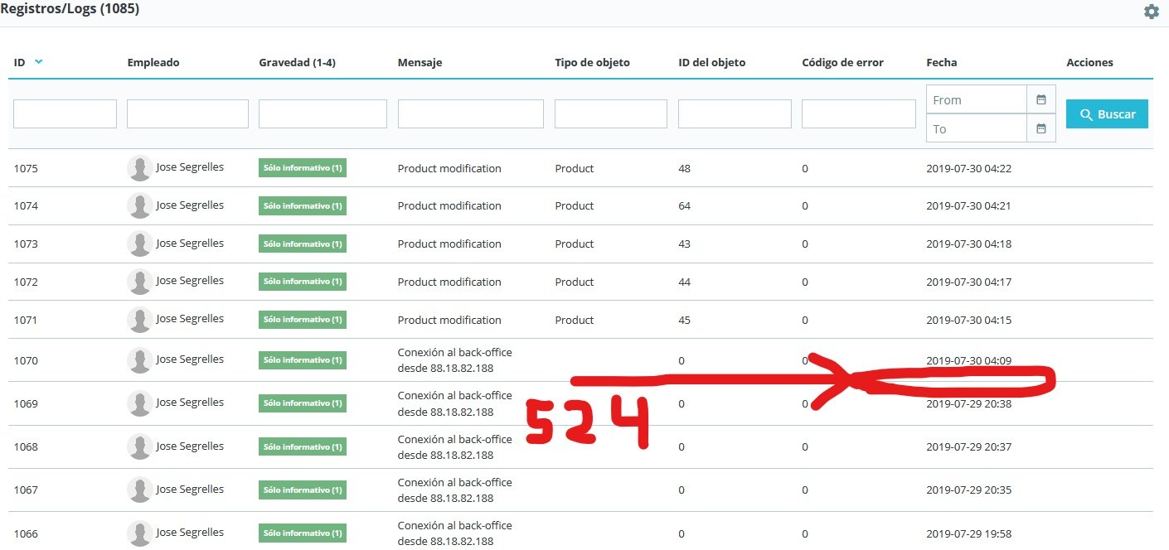Click severity badge in row 1074

(x=303, y=205)
